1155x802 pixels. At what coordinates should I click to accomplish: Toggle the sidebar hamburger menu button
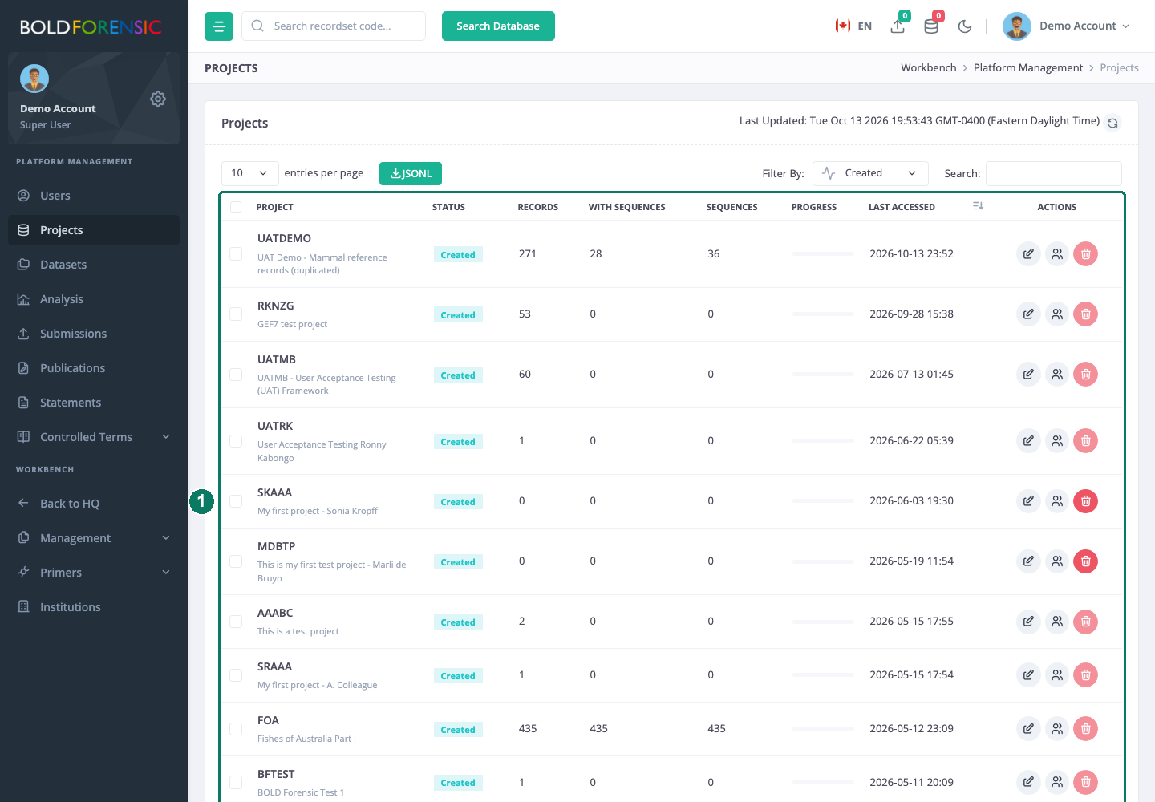pyautogui.click(x=219, y=26)
